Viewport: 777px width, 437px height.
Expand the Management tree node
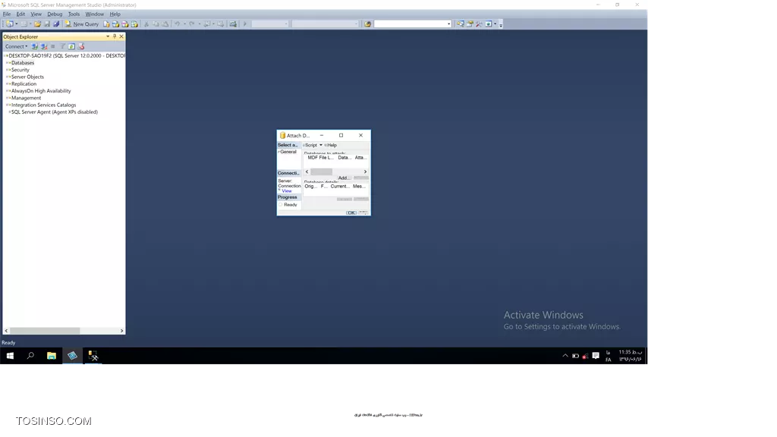(8, 98)
